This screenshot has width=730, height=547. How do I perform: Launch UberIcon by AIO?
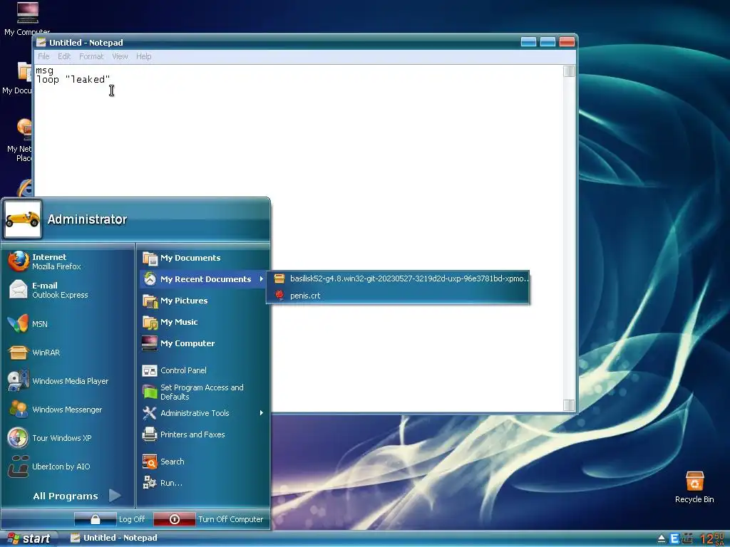(x=68, y=466)
